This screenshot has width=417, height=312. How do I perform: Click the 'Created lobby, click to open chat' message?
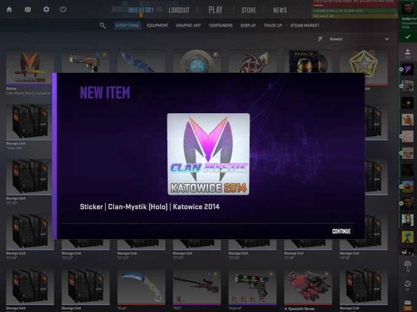pyautogui.click(x=355, y=11)
